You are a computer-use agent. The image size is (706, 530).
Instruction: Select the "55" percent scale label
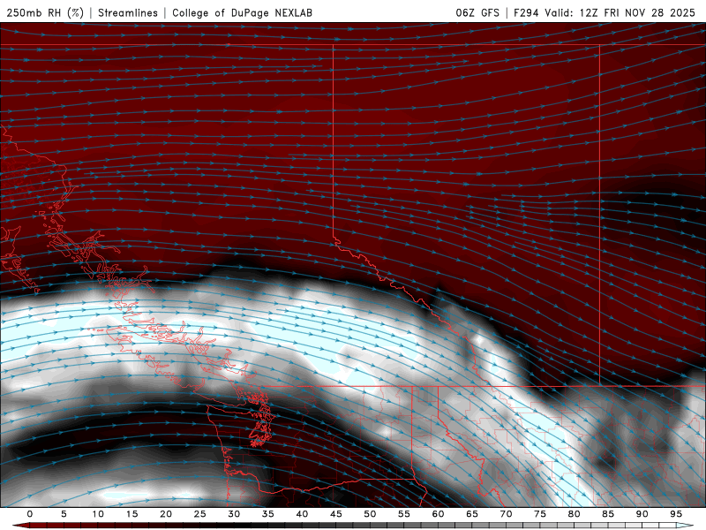(x=404, y=514)
